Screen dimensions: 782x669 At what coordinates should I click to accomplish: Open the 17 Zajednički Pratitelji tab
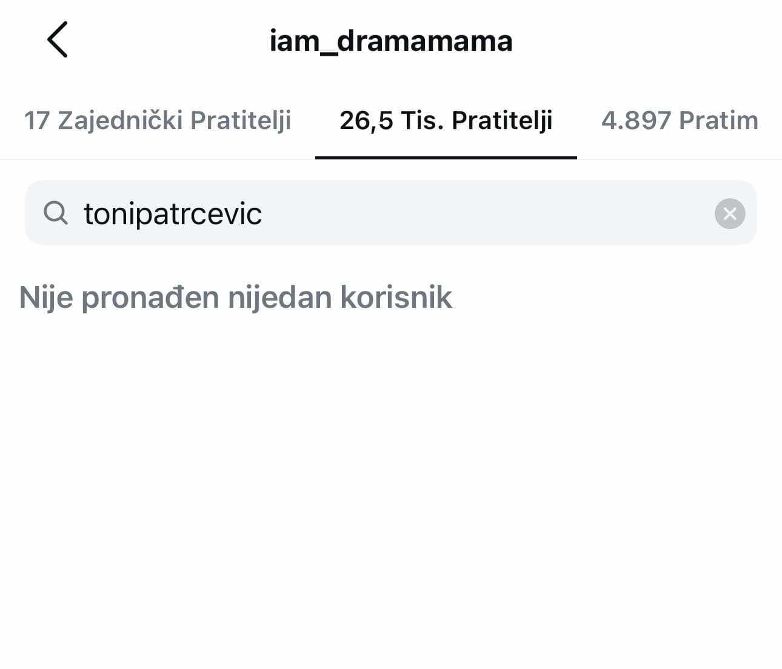click(x=158, y=121)
